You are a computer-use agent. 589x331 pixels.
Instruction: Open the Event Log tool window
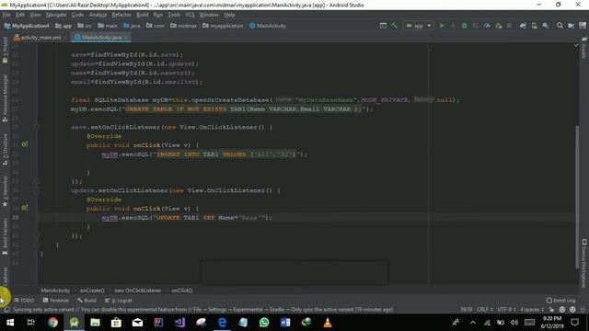(560, 301)
